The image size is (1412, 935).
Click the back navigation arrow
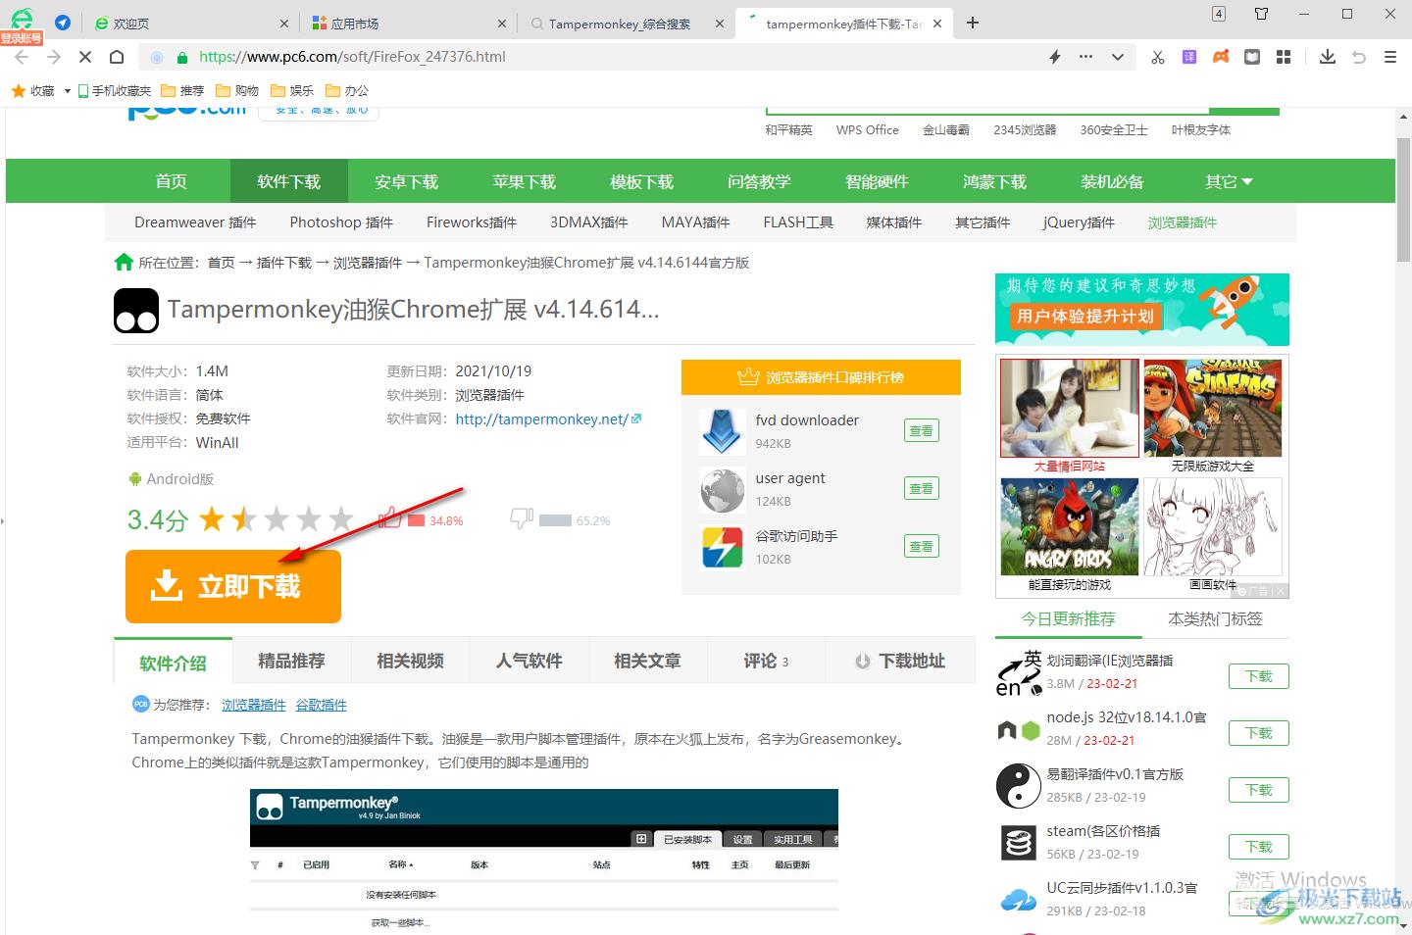pyautogui.click(x=22, y=57)
